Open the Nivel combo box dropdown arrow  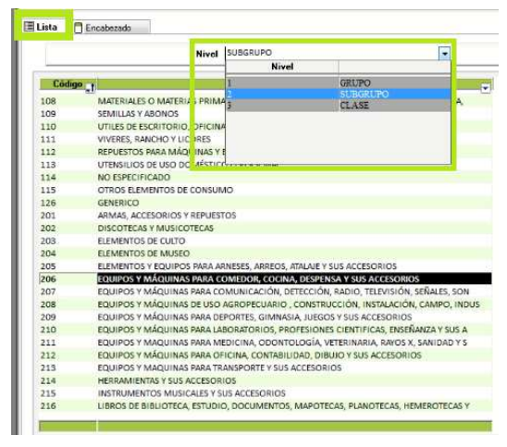445,54
